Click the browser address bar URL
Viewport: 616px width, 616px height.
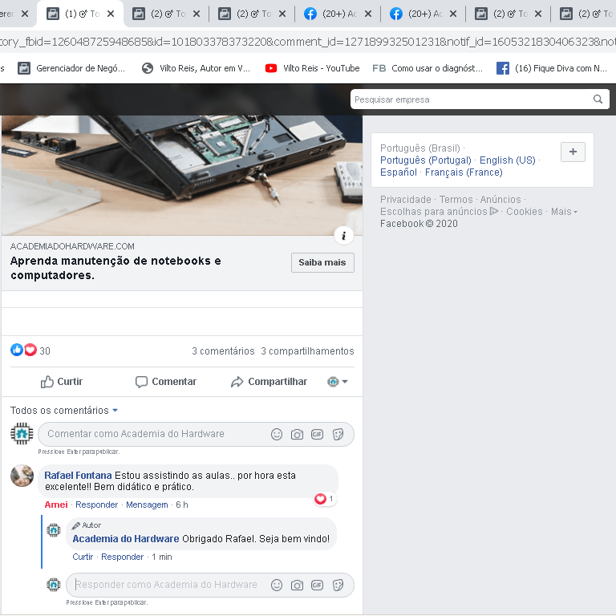pos(308,41)
